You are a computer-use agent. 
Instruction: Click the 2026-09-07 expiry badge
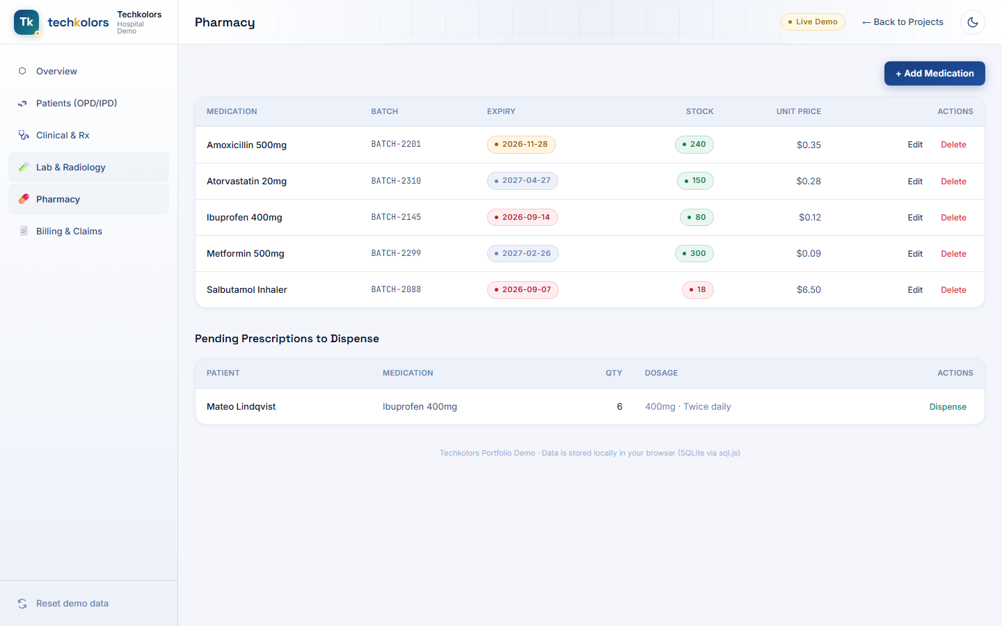tap(523, 289)
